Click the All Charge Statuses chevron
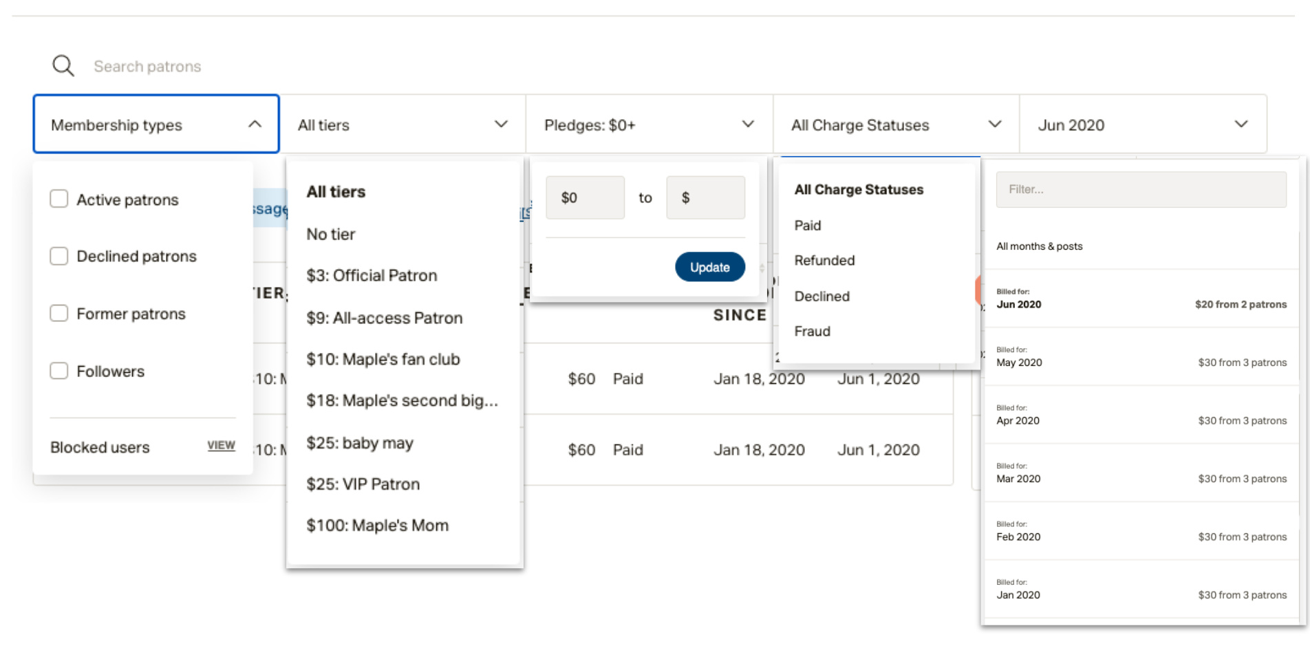Image resolution: width=1310 pixels, height=646 pixels. coord(994,125)
